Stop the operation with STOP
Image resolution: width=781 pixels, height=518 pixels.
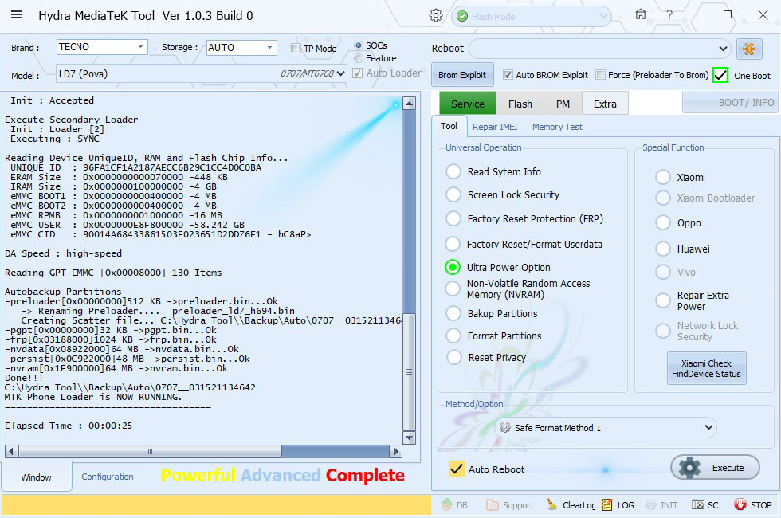tap(752, 505)
